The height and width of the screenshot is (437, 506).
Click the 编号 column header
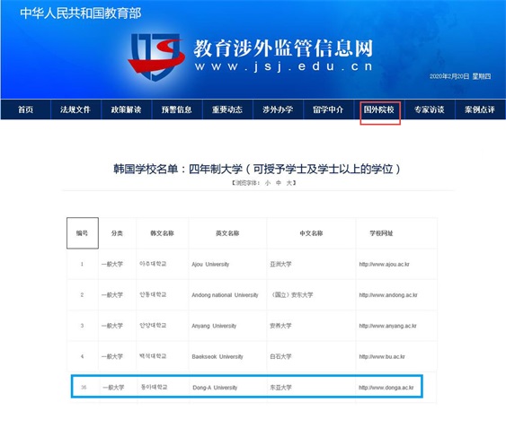[83, 233]
